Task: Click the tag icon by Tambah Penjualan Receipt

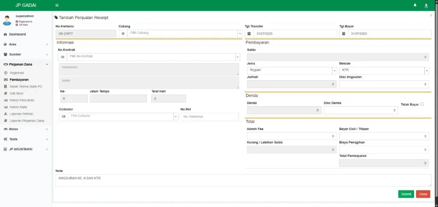Action: (56, 17)
